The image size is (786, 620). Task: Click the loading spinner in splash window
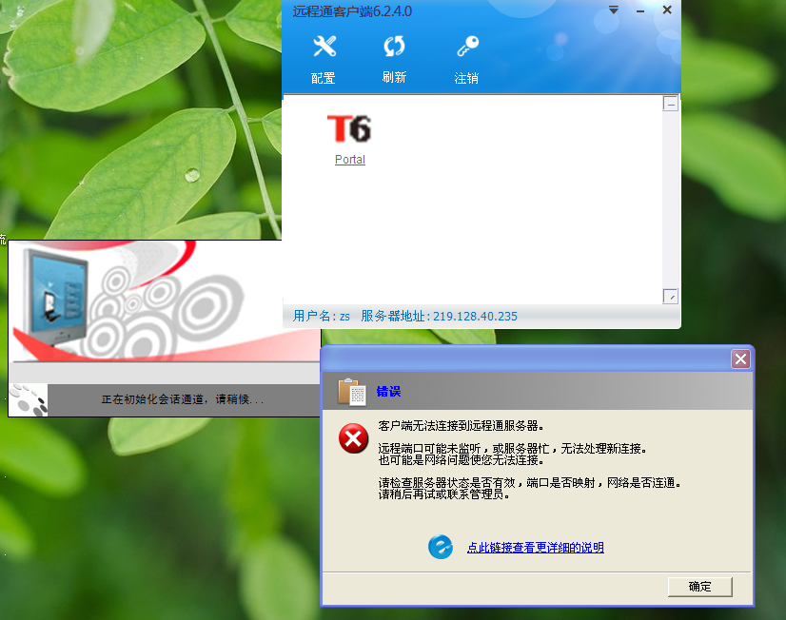(x=29, y=399)
